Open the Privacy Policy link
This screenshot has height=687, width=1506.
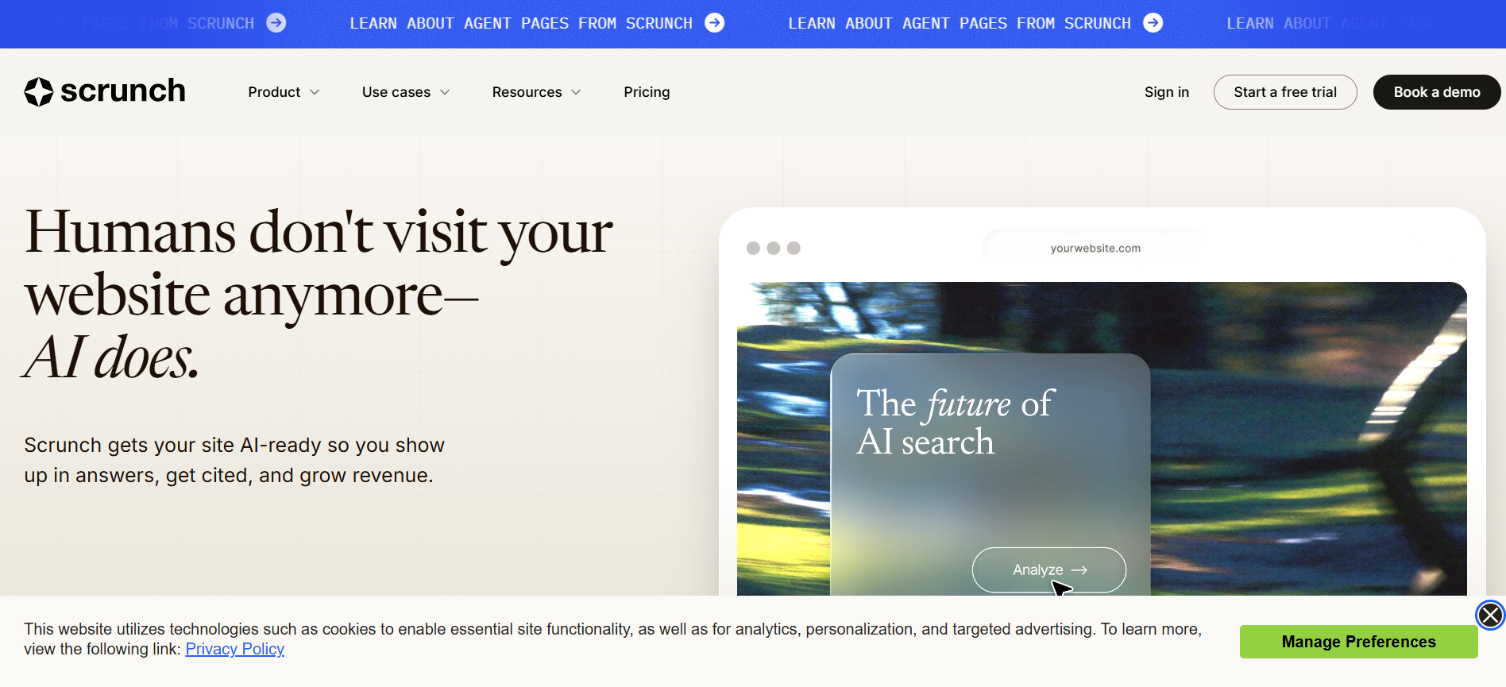point(234,649)
